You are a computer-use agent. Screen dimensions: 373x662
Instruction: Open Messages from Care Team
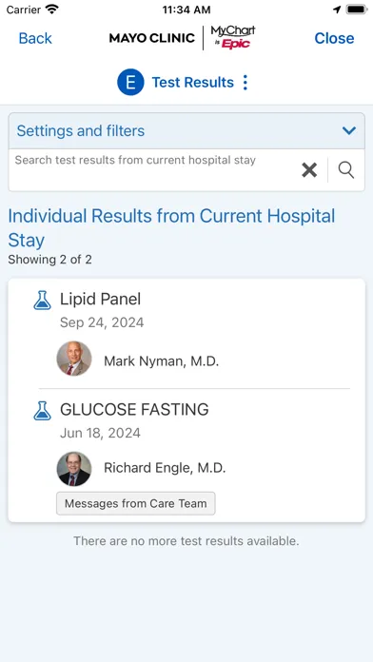pyautogui.click(x=136, y=503)
